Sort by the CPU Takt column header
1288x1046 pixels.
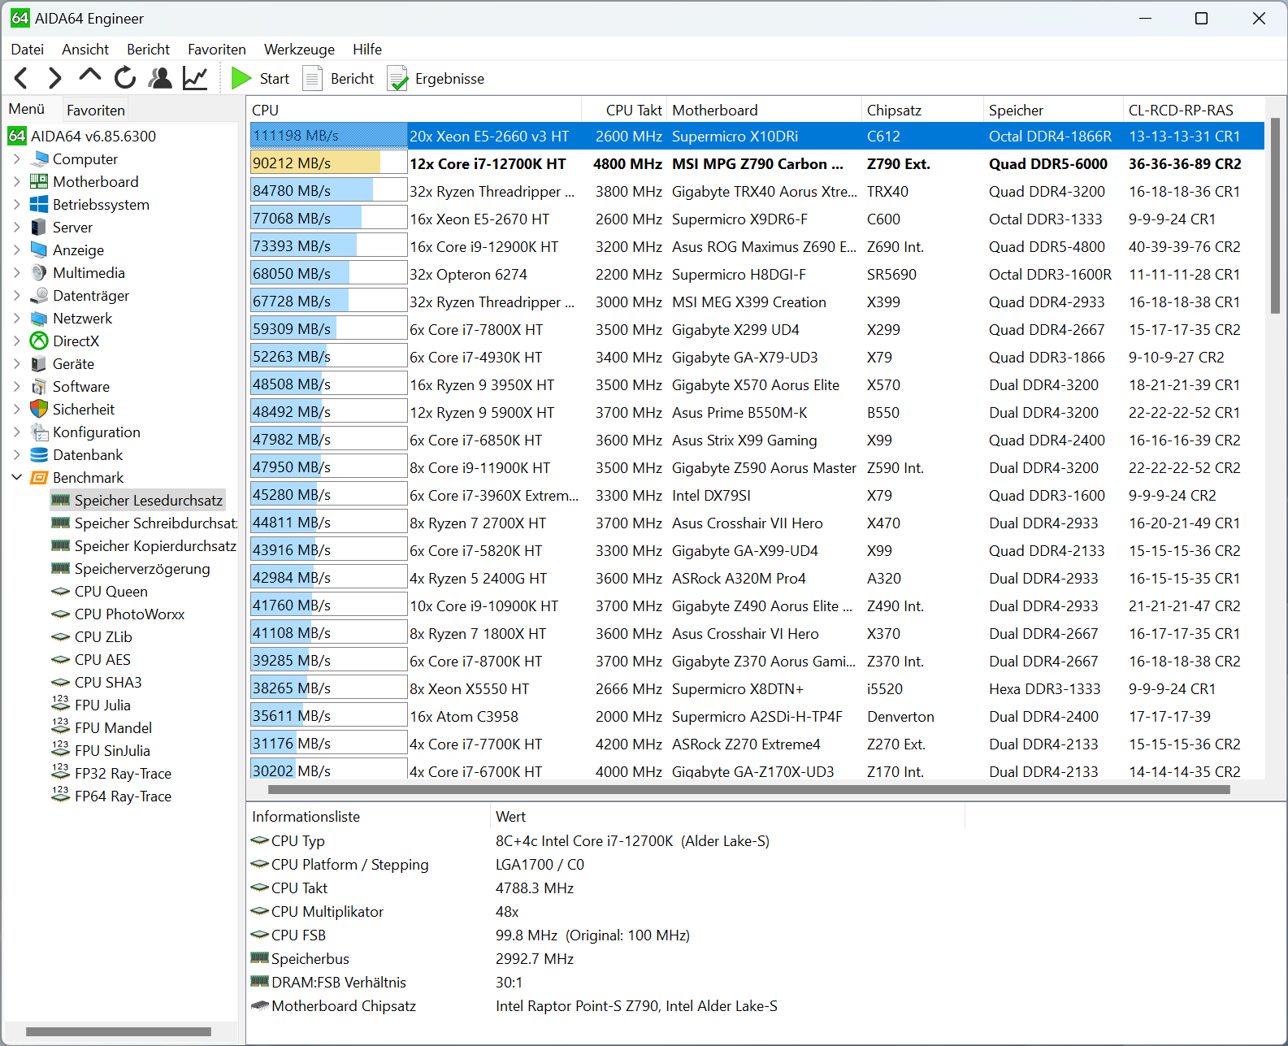click(x=633, y=111)
